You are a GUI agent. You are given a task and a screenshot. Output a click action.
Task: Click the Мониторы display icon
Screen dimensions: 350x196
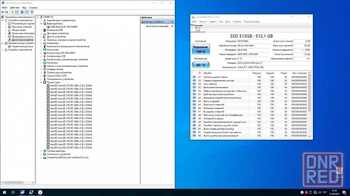pos(44,63)
